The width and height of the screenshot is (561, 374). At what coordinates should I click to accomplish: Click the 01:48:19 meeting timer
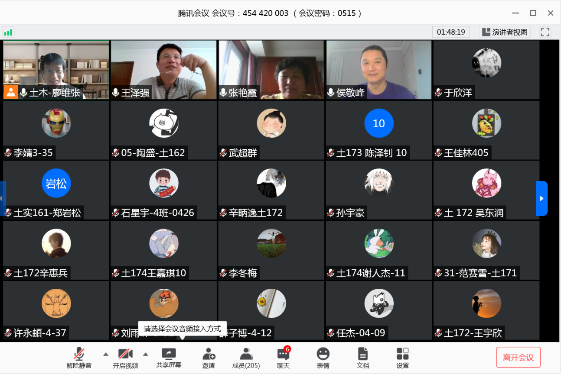click(x=450, y=32)
